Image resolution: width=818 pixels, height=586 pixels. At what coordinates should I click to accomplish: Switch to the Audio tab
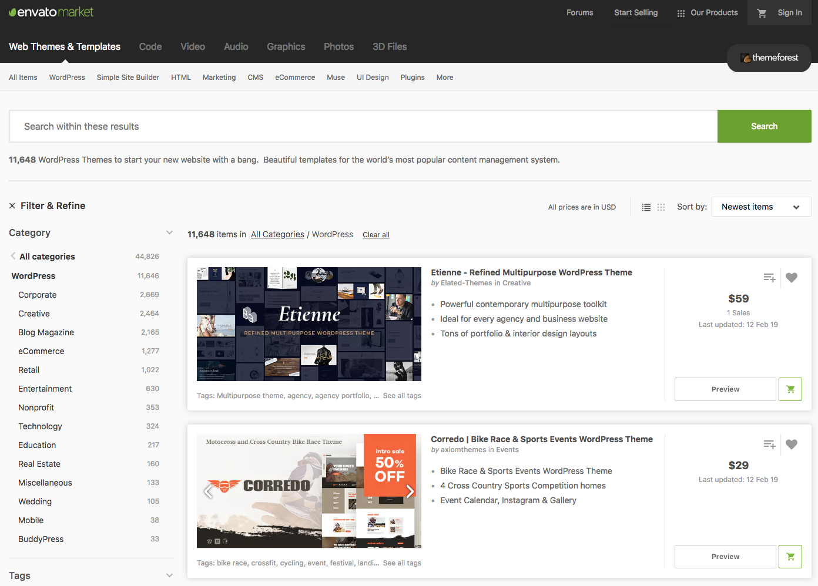pyautogui.click(x=236, y=47)
